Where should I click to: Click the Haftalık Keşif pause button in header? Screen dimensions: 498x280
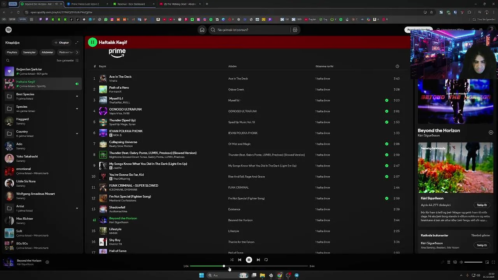click(x=92, y=42)
